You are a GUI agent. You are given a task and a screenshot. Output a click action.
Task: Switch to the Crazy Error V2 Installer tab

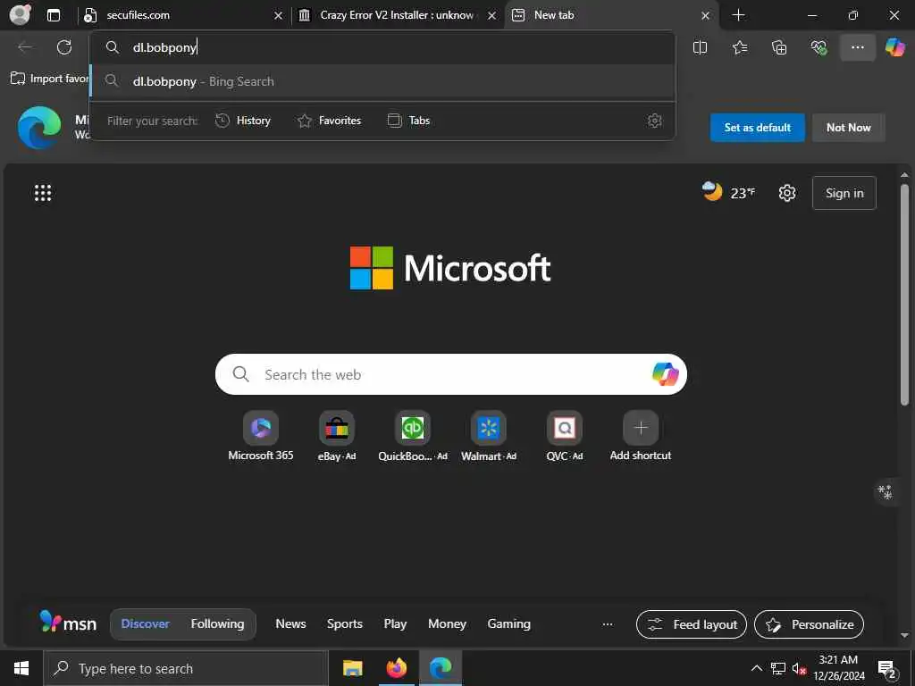coord(397,15)
